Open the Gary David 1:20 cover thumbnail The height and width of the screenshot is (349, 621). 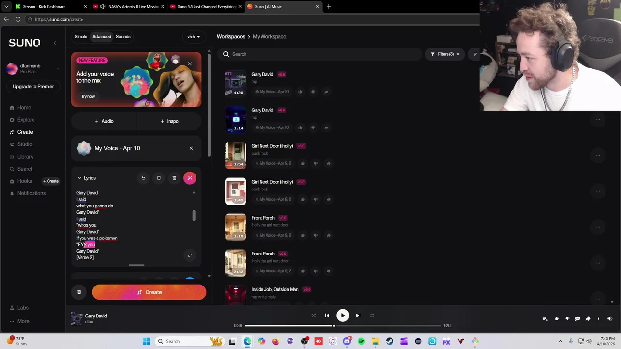click(235, 83)
